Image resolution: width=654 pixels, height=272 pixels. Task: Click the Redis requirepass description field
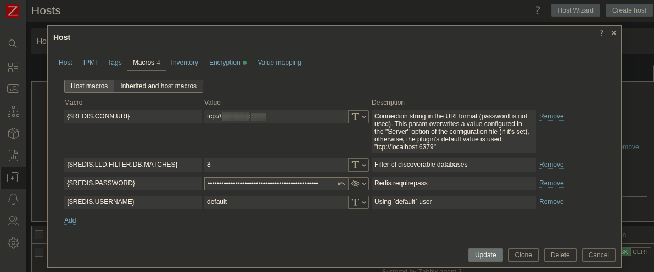click(x=454, y=184)
